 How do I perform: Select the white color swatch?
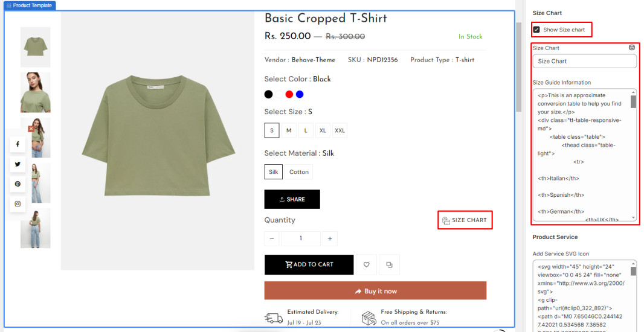click(x=279, y=94)
